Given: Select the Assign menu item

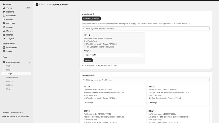Looking at the screenshot, I should [16, 74].
